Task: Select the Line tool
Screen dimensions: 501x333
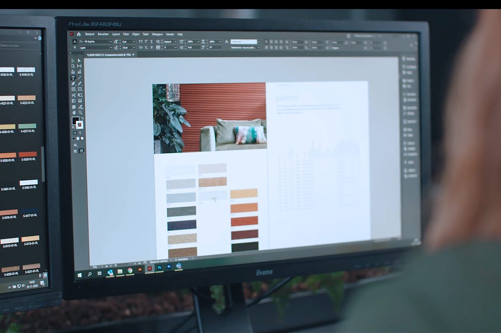Action: [x=80, y=78]
